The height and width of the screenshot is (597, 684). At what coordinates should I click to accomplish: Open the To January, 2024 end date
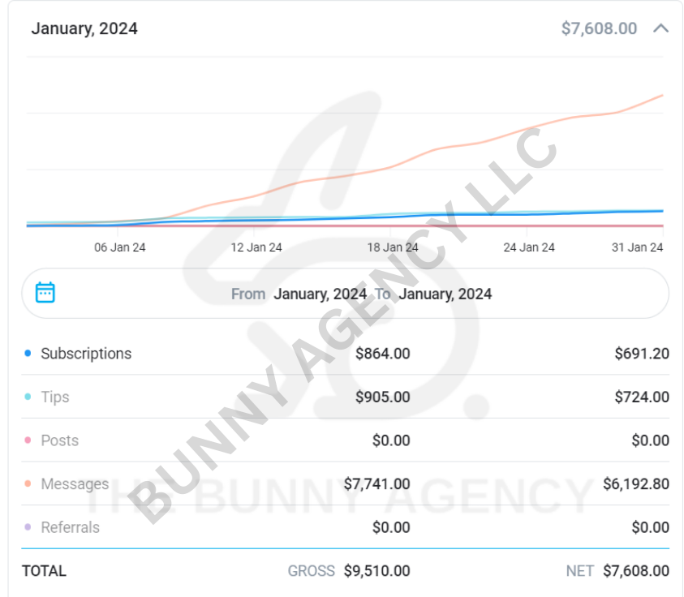445,294
